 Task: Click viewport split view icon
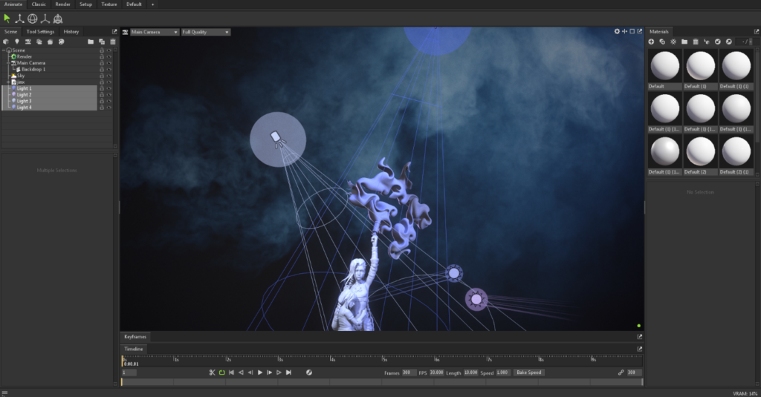tap(624, 31)
